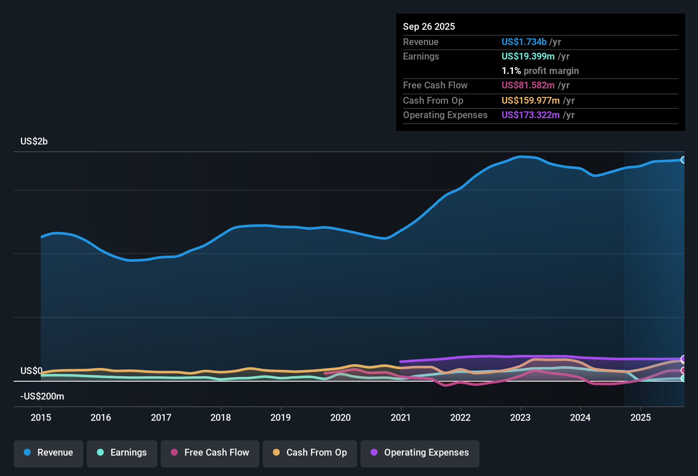The height and width of the screenshot is (476, 698).
Task: Click the orange Cash From Op dot icon
Action: (276, 453)
